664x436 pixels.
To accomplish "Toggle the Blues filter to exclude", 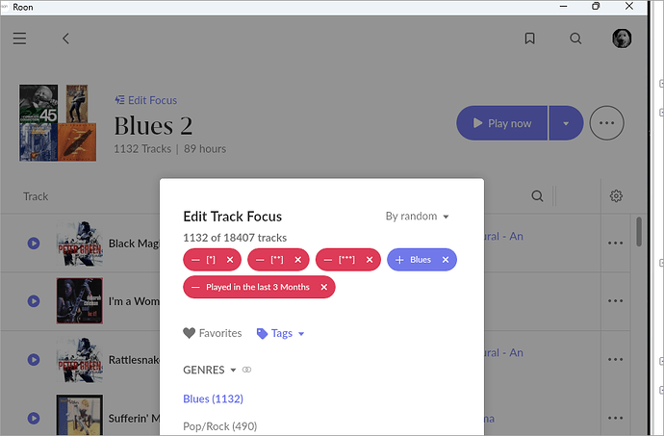I will (399, 260).
